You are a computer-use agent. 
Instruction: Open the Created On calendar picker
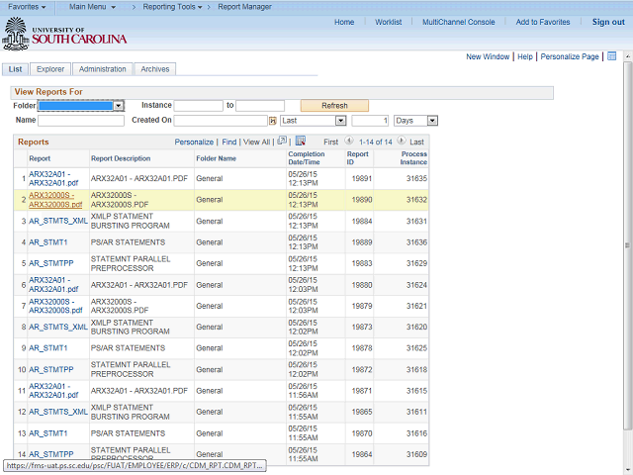[x=272, y=121]
